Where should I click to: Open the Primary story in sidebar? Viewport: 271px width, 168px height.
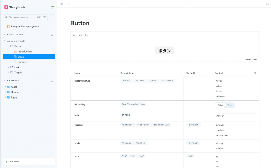click(22, 62)
